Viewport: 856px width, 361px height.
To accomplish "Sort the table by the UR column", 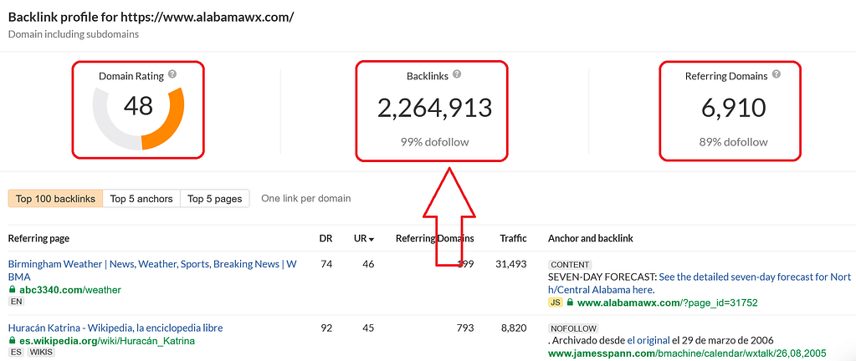I will pyautogui.click(x=364, y=238).
